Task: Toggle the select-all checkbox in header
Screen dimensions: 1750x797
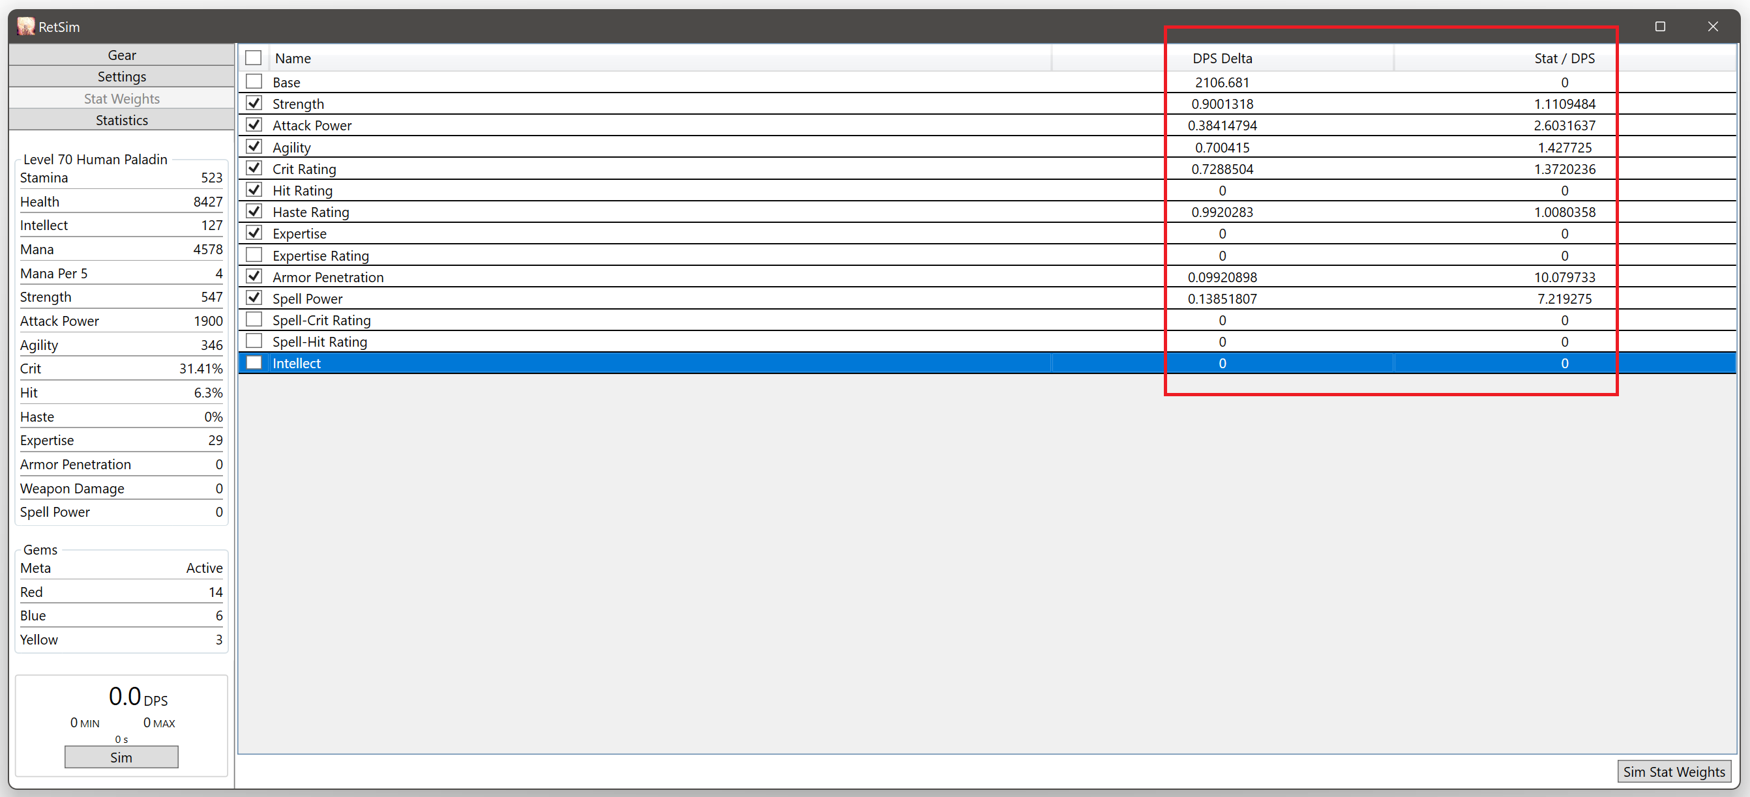Action: coord(254,58)
